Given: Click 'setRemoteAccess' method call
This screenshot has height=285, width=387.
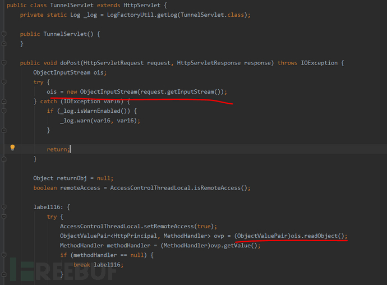Looking at the screenshot, I should pos(169,226).
